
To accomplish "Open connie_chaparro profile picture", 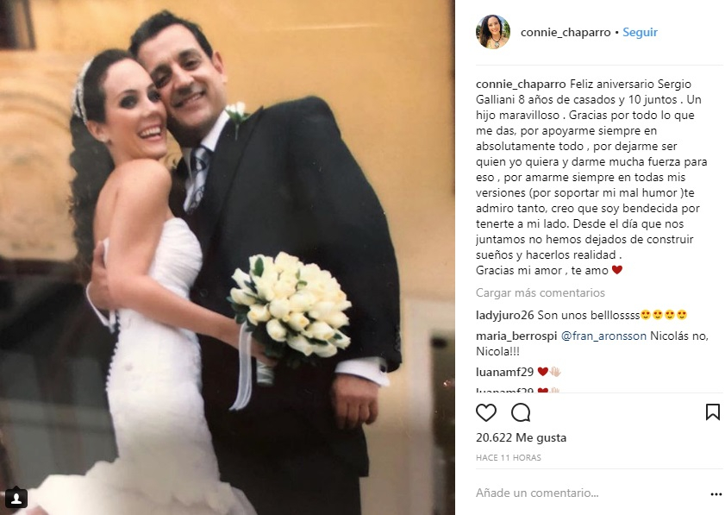I will click(493, 31).
